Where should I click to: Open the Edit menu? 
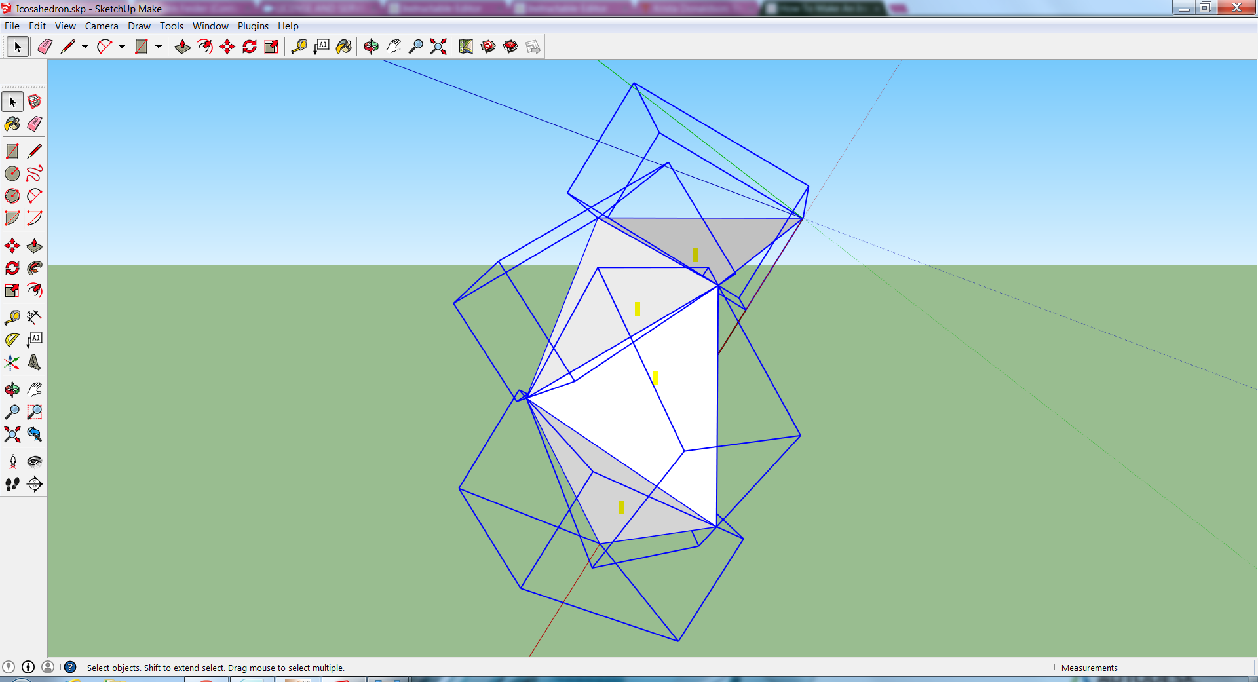point(37,26)
